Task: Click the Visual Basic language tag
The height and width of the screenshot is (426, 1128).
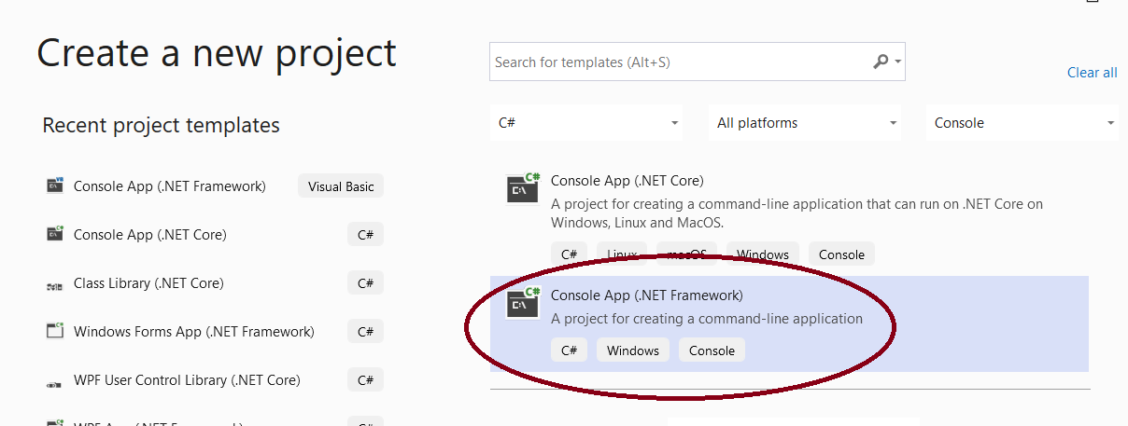Action: point(341,186)
